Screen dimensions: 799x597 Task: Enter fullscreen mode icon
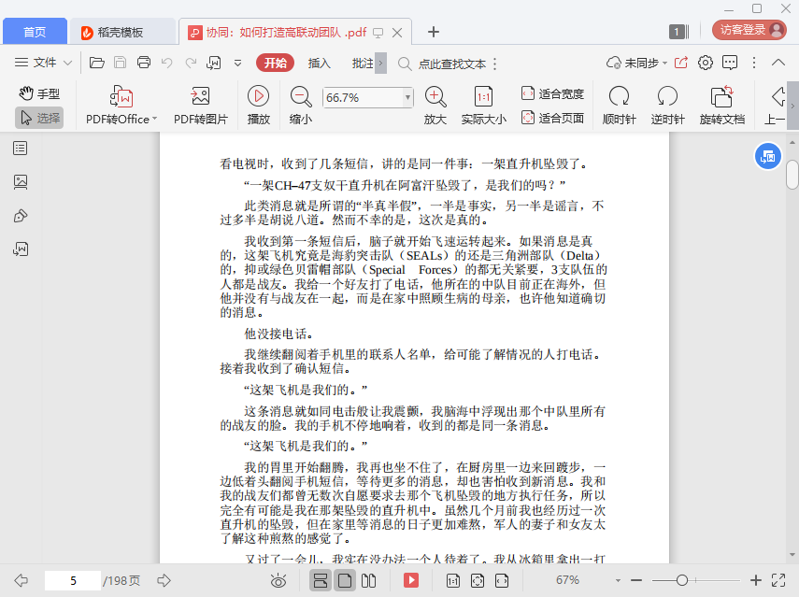pos(778,580)
